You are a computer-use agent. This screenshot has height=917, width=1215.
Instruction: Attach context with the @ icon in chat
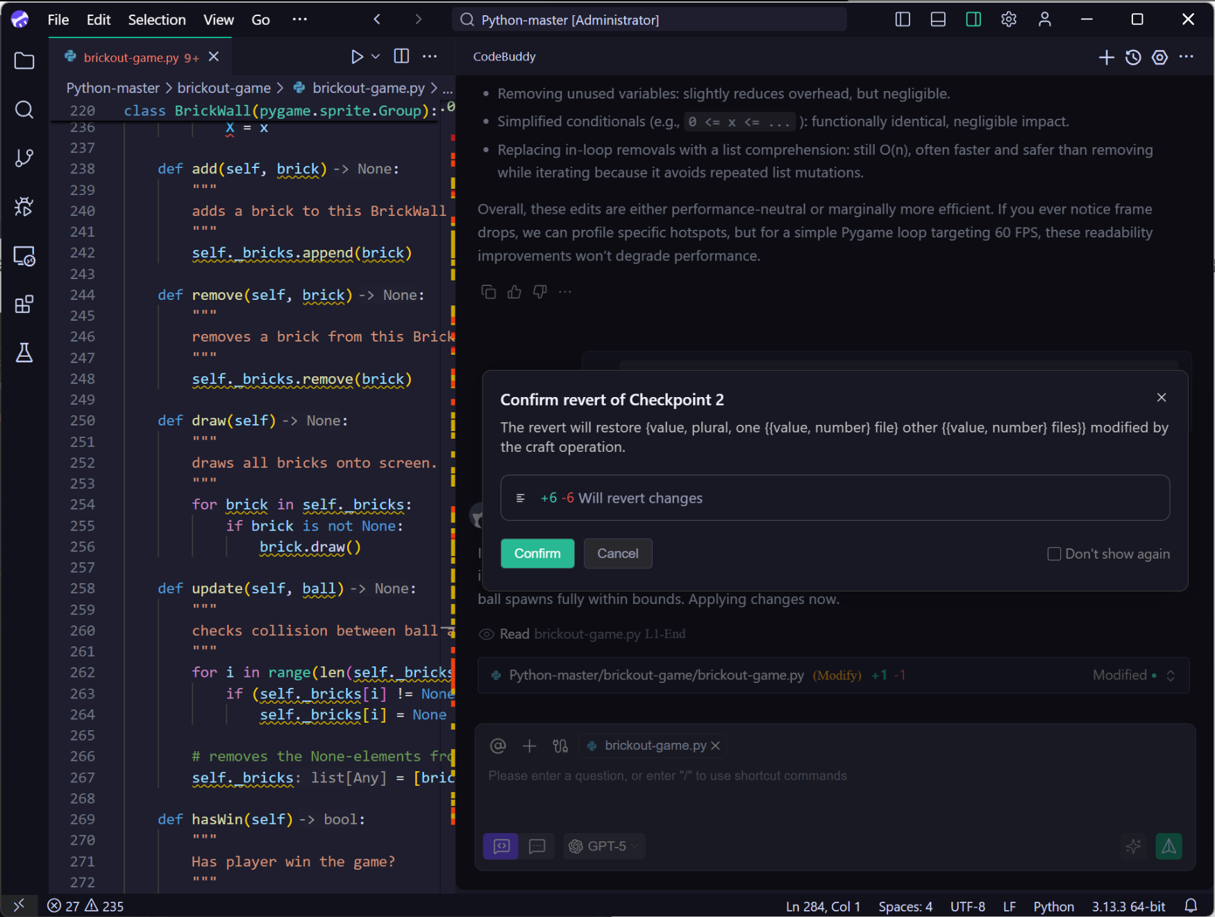tap(497, 746)
